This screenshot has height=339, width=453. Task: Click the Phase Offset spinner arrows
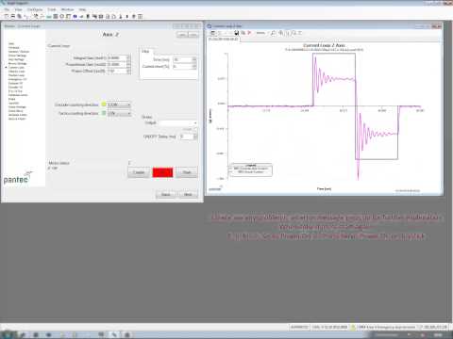128,71
